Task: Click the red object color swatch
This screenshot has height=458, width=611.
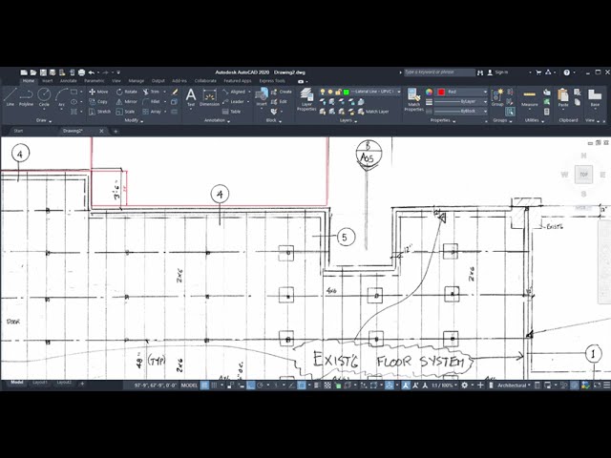Action: (x=441, y=92)
